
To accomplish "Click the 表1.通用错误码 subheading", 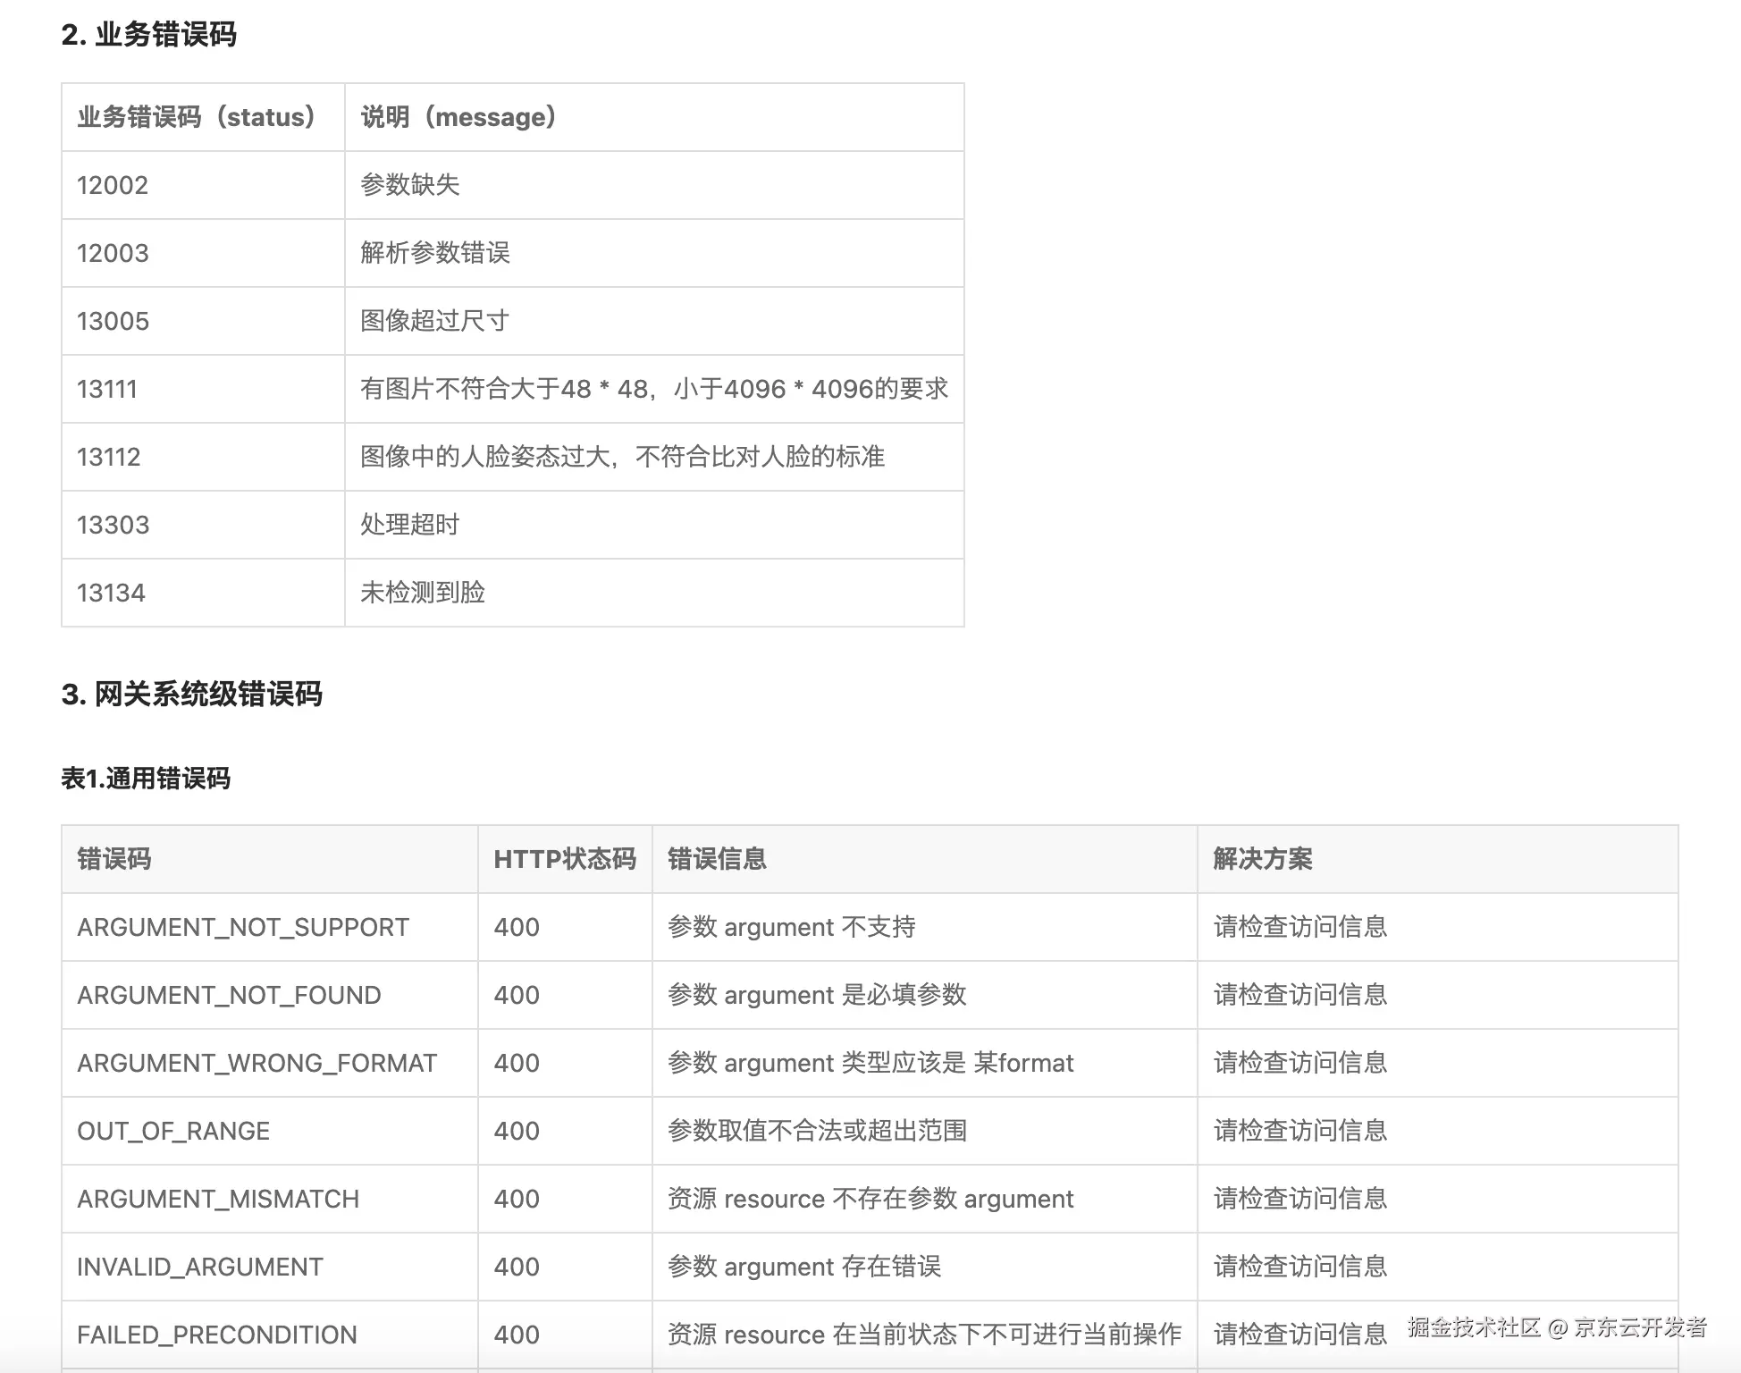I will (x=146, y=778).
